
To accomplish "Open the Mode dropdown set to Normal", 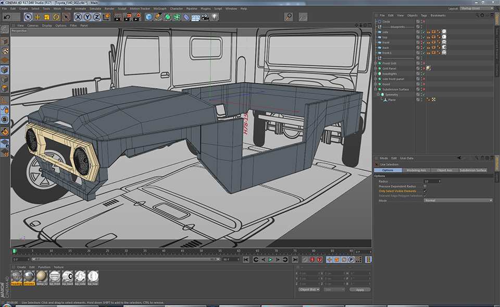I will point(458,200).
